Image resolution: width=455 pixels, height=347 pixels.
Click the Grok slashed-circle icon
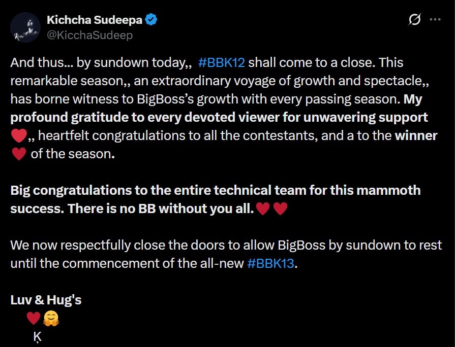[414, 20]
